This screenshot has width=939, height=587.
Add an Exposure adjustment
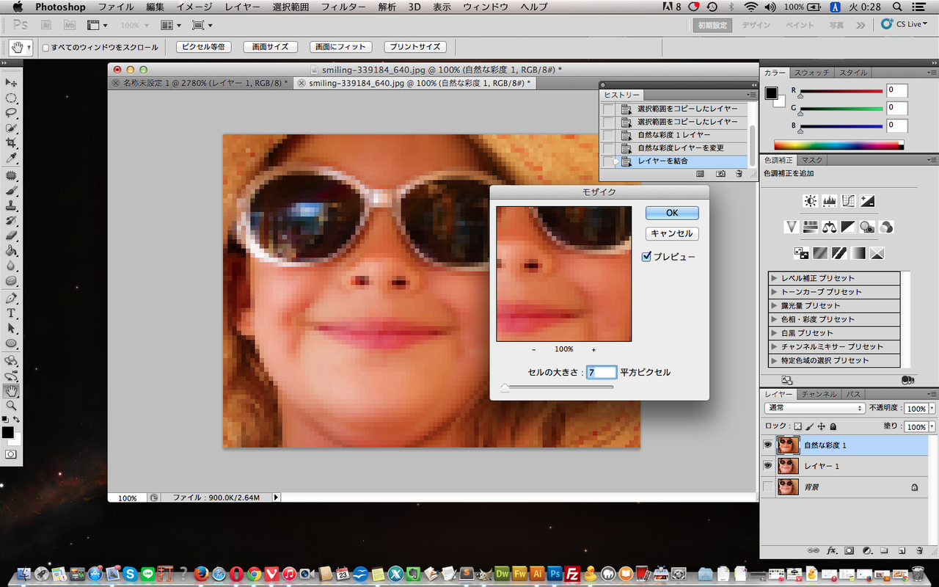click(x=868, y=201)
